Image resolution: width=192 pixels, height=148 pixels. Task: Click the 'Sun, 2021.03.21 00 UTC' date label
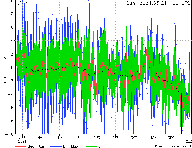click(x=158, y=3)
